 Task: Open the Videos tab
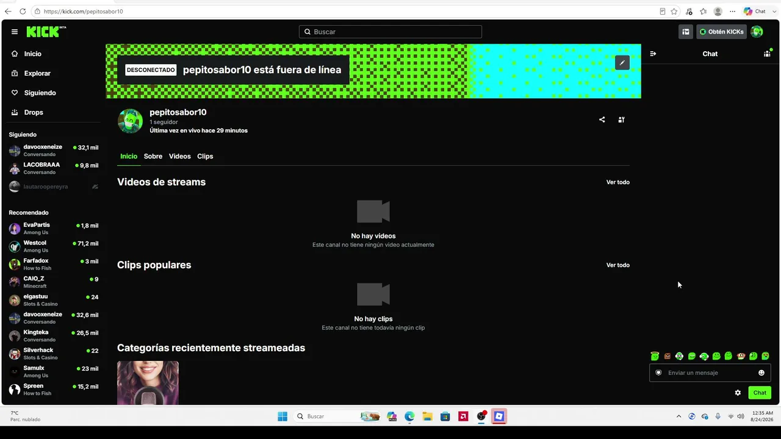pos(180,156)
